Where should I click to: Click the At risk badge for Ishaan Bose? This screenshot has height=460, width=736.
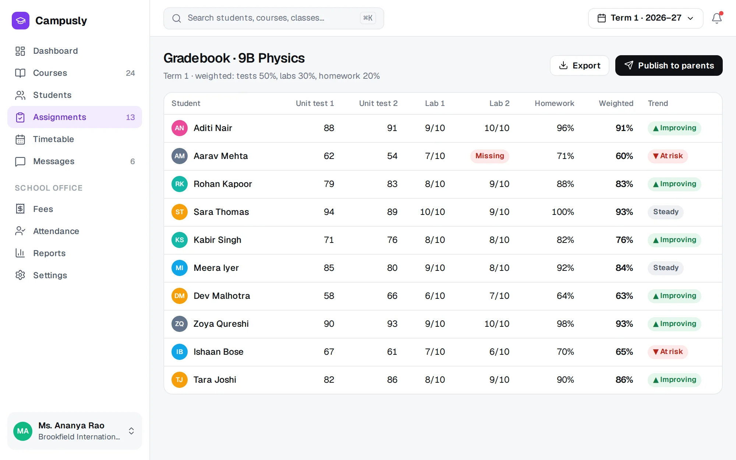coord(668,352)
